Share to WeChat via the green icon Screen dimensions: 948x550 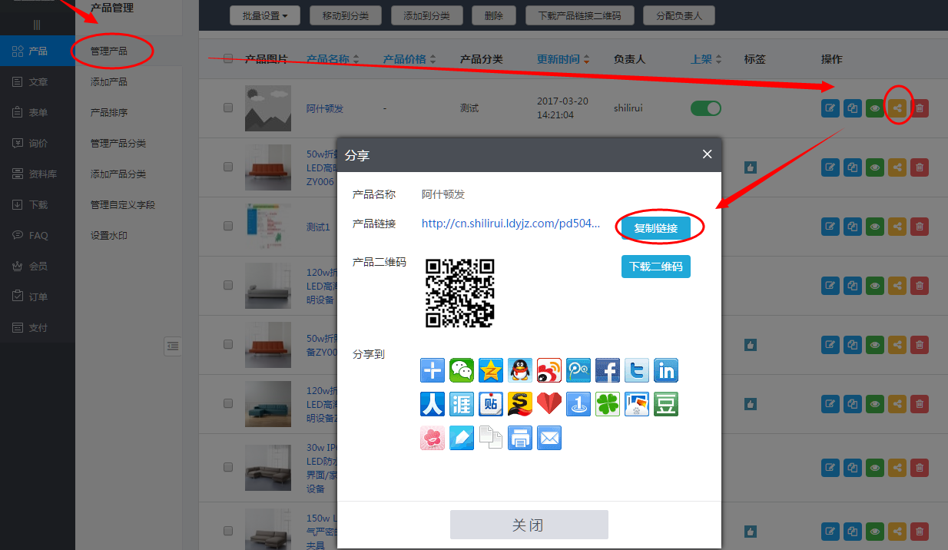coord(462,370)
